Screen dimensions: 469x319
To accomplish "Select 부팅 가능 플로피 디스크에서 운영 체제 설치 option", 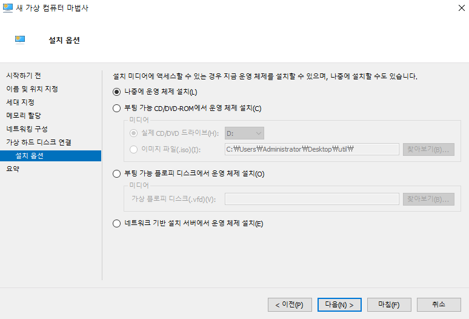I will tap(117, 173).
